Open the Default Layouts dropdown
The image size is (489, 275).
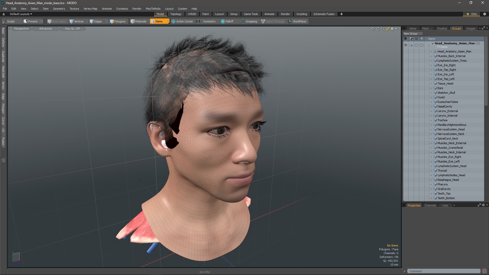(x=21, y=14)
